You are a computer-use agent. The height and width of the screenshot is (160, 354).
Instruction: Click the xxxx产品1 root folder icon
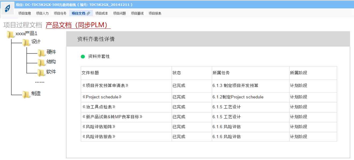tap(11, 34)
